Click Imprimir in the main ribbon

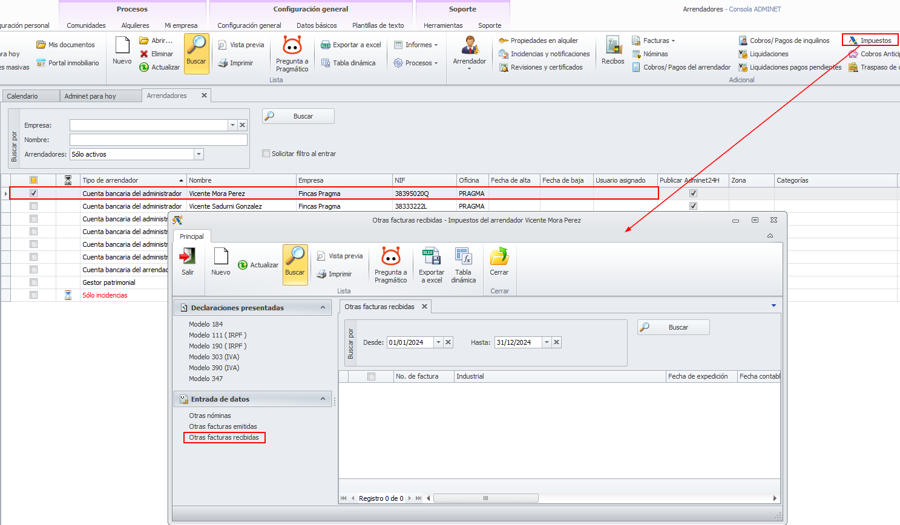(x=235, y=63)
